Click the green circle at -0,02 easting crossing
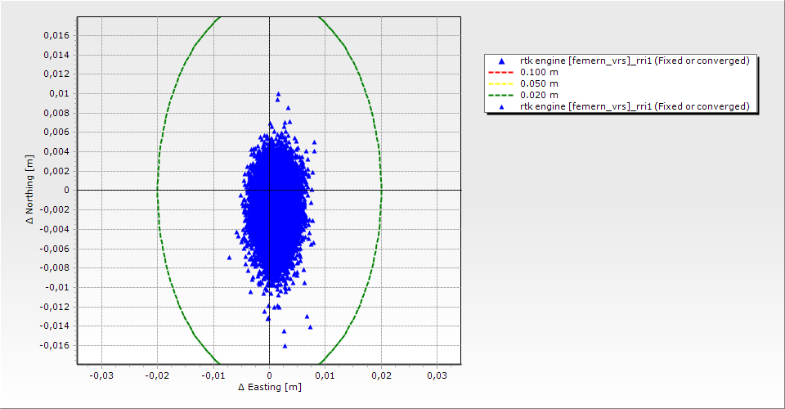The image size is (785, 409). pyautogui.click(x=157, y=191)
